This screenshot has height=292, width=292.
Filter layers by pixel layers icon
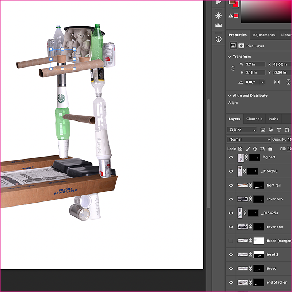[x=262, y=130]
